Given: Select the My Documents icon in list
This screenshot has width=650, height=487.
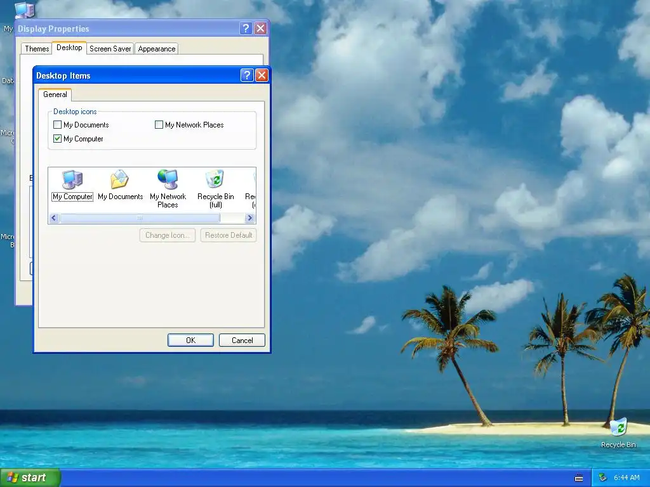Looking at the screenshot, I should pos(120,185).
